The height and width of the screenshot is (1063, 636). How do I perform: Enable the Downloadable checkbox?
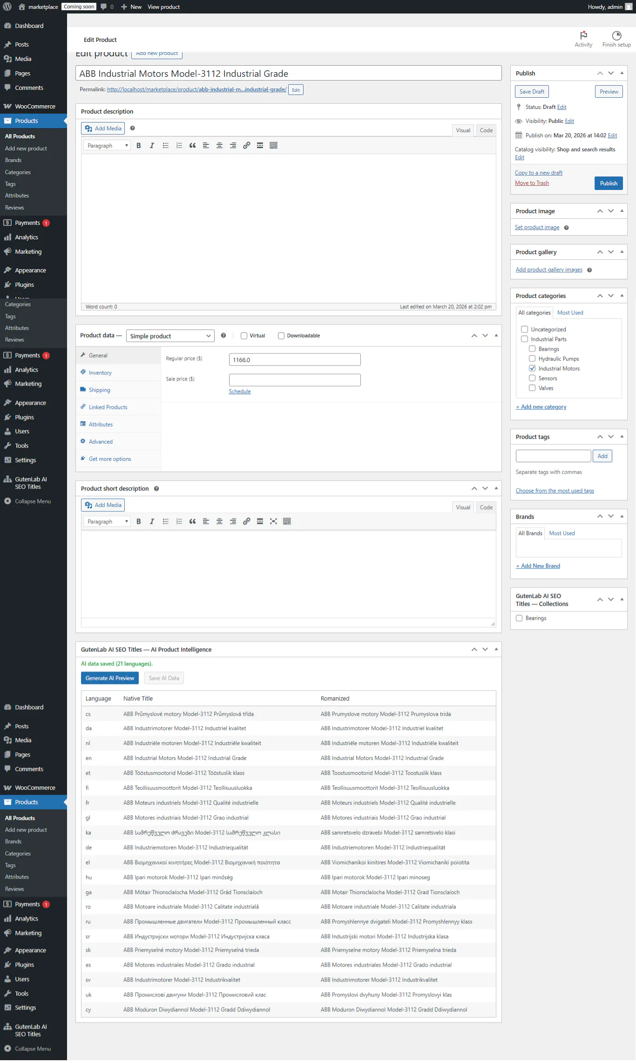(x=281, y=336)
